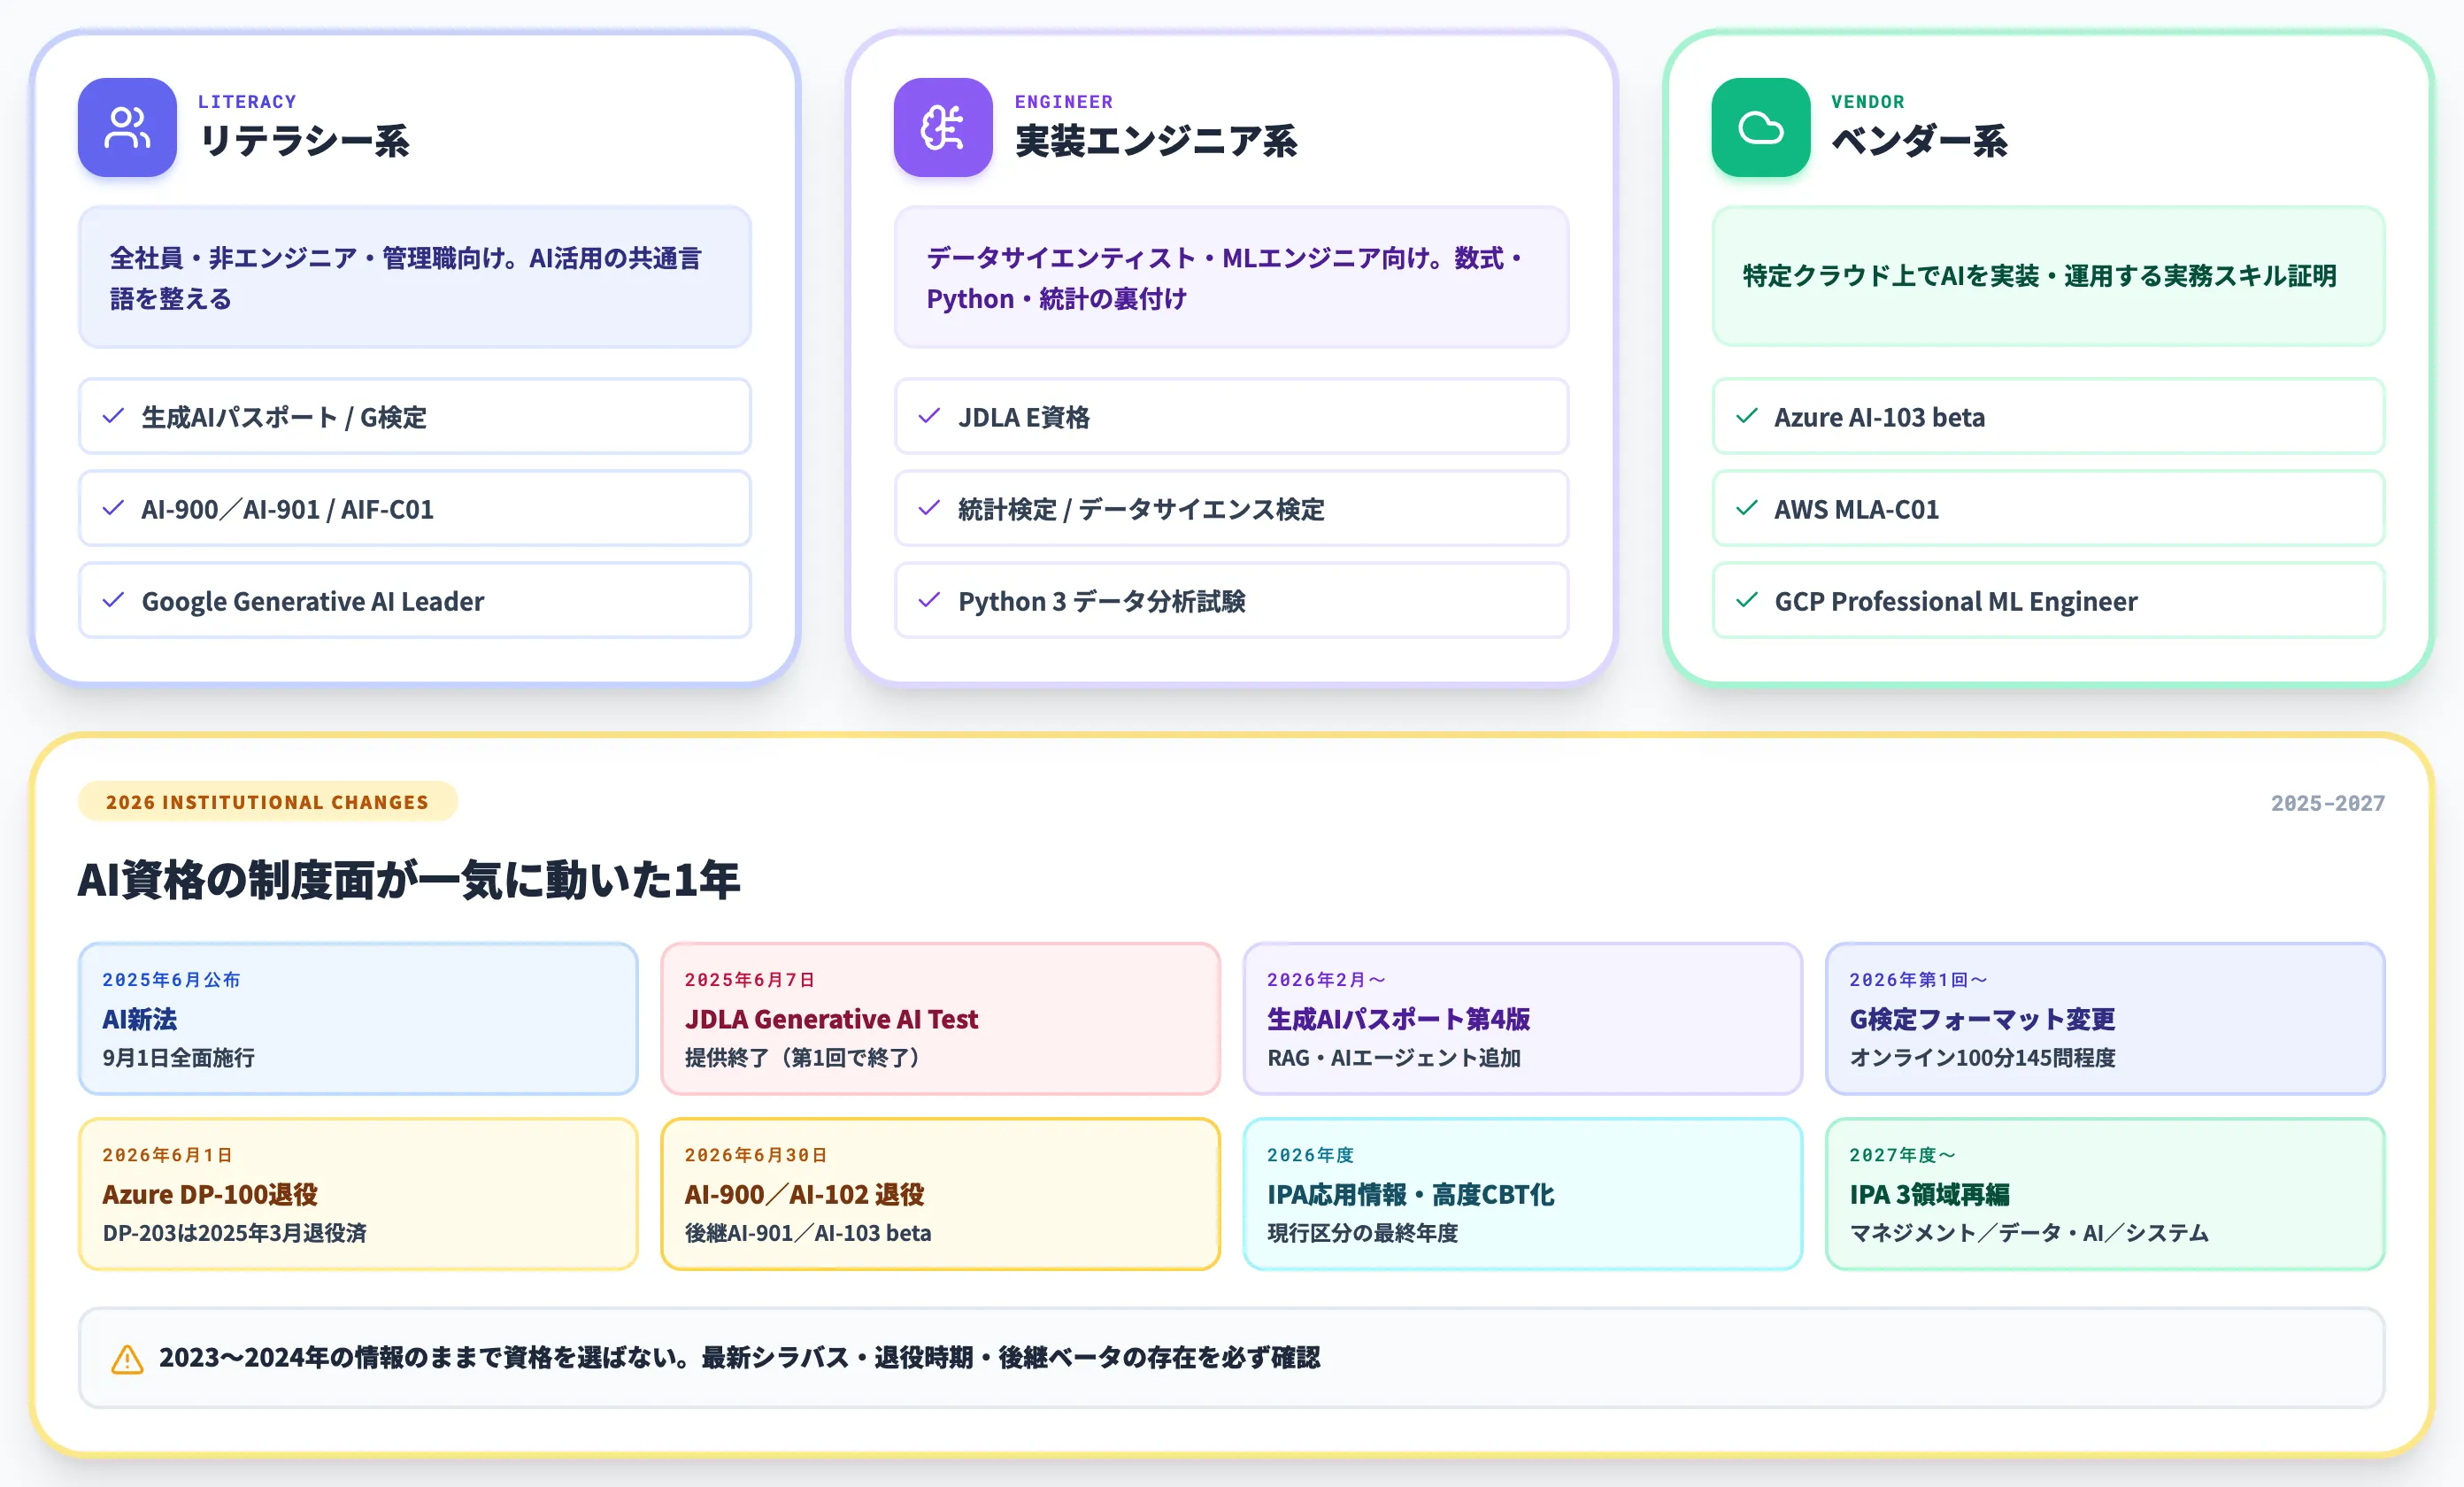Click the Engineer brain icon
The height and width of the screenshot is (1487, 2464).
coord(943,127)
